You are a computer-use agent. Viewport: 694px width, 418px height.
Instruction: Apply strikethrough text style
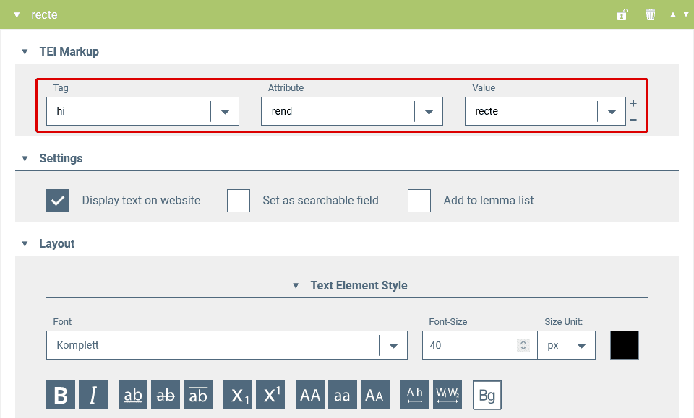166,395
